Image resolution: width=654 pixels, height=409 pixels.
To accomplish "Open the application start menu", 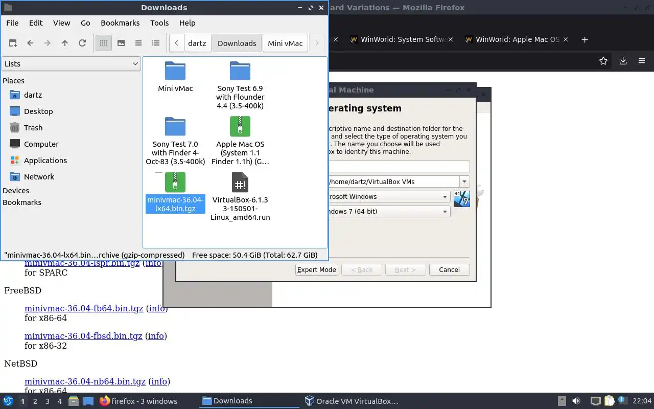I will (x=8, y=401).
